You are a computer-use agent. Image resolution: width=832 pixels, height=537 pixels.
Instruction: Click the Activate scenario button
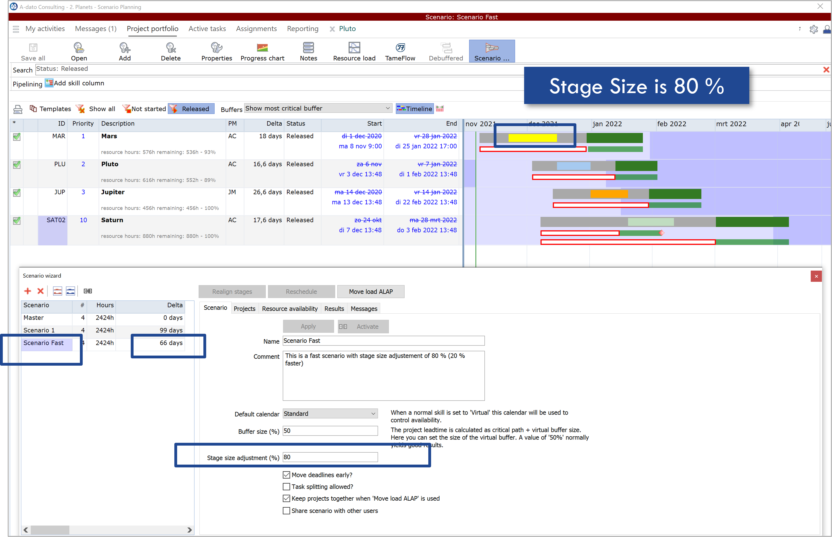pyautogui.click(x=363, y=327)
